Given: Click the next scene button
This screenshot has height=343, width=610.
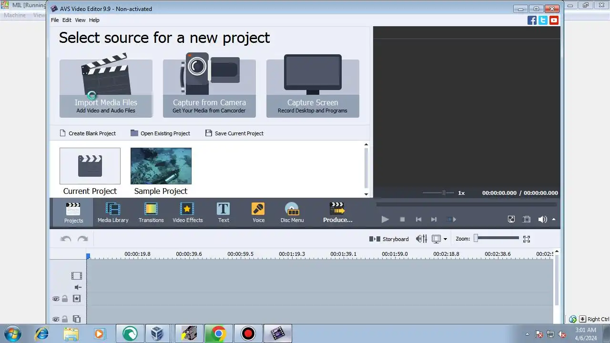Looking at the screenshot, I should (451, 219).
